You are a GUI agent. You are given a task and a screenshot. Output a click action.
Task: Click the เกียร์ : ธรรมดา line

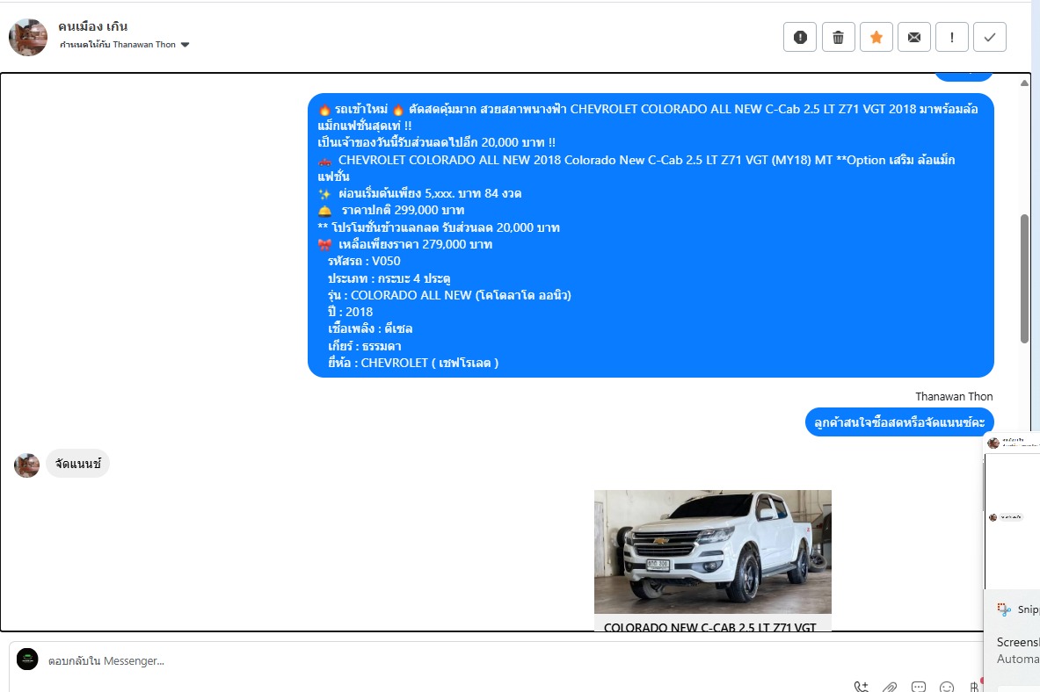click(364, 346)
